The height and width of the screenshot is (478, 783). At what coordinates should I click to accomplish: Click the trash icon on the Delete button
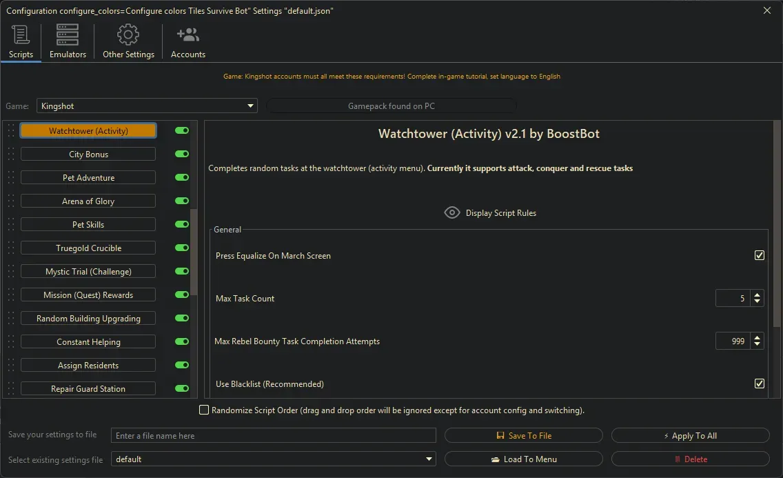tap(679, 459)
